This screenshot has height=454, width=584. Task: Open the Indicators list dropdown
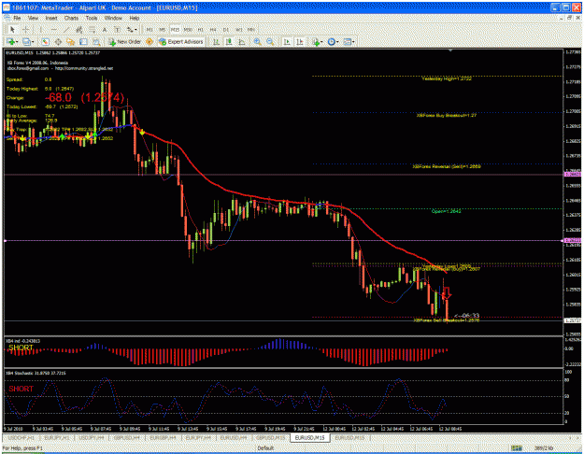[x=317, y=42]
